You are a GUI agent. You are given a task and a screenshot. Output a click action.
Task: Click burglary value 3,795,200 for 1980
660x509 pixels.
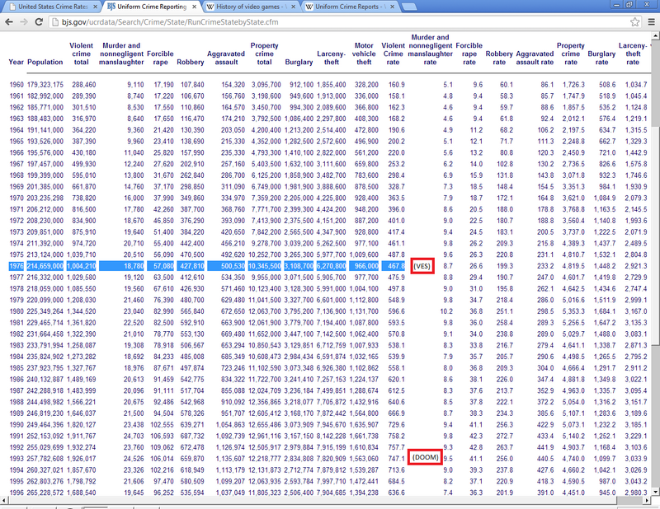pos(299,311)
